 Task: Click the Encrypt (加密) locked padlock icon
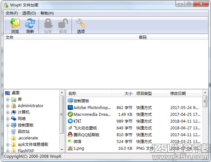(x=48, y=23)
